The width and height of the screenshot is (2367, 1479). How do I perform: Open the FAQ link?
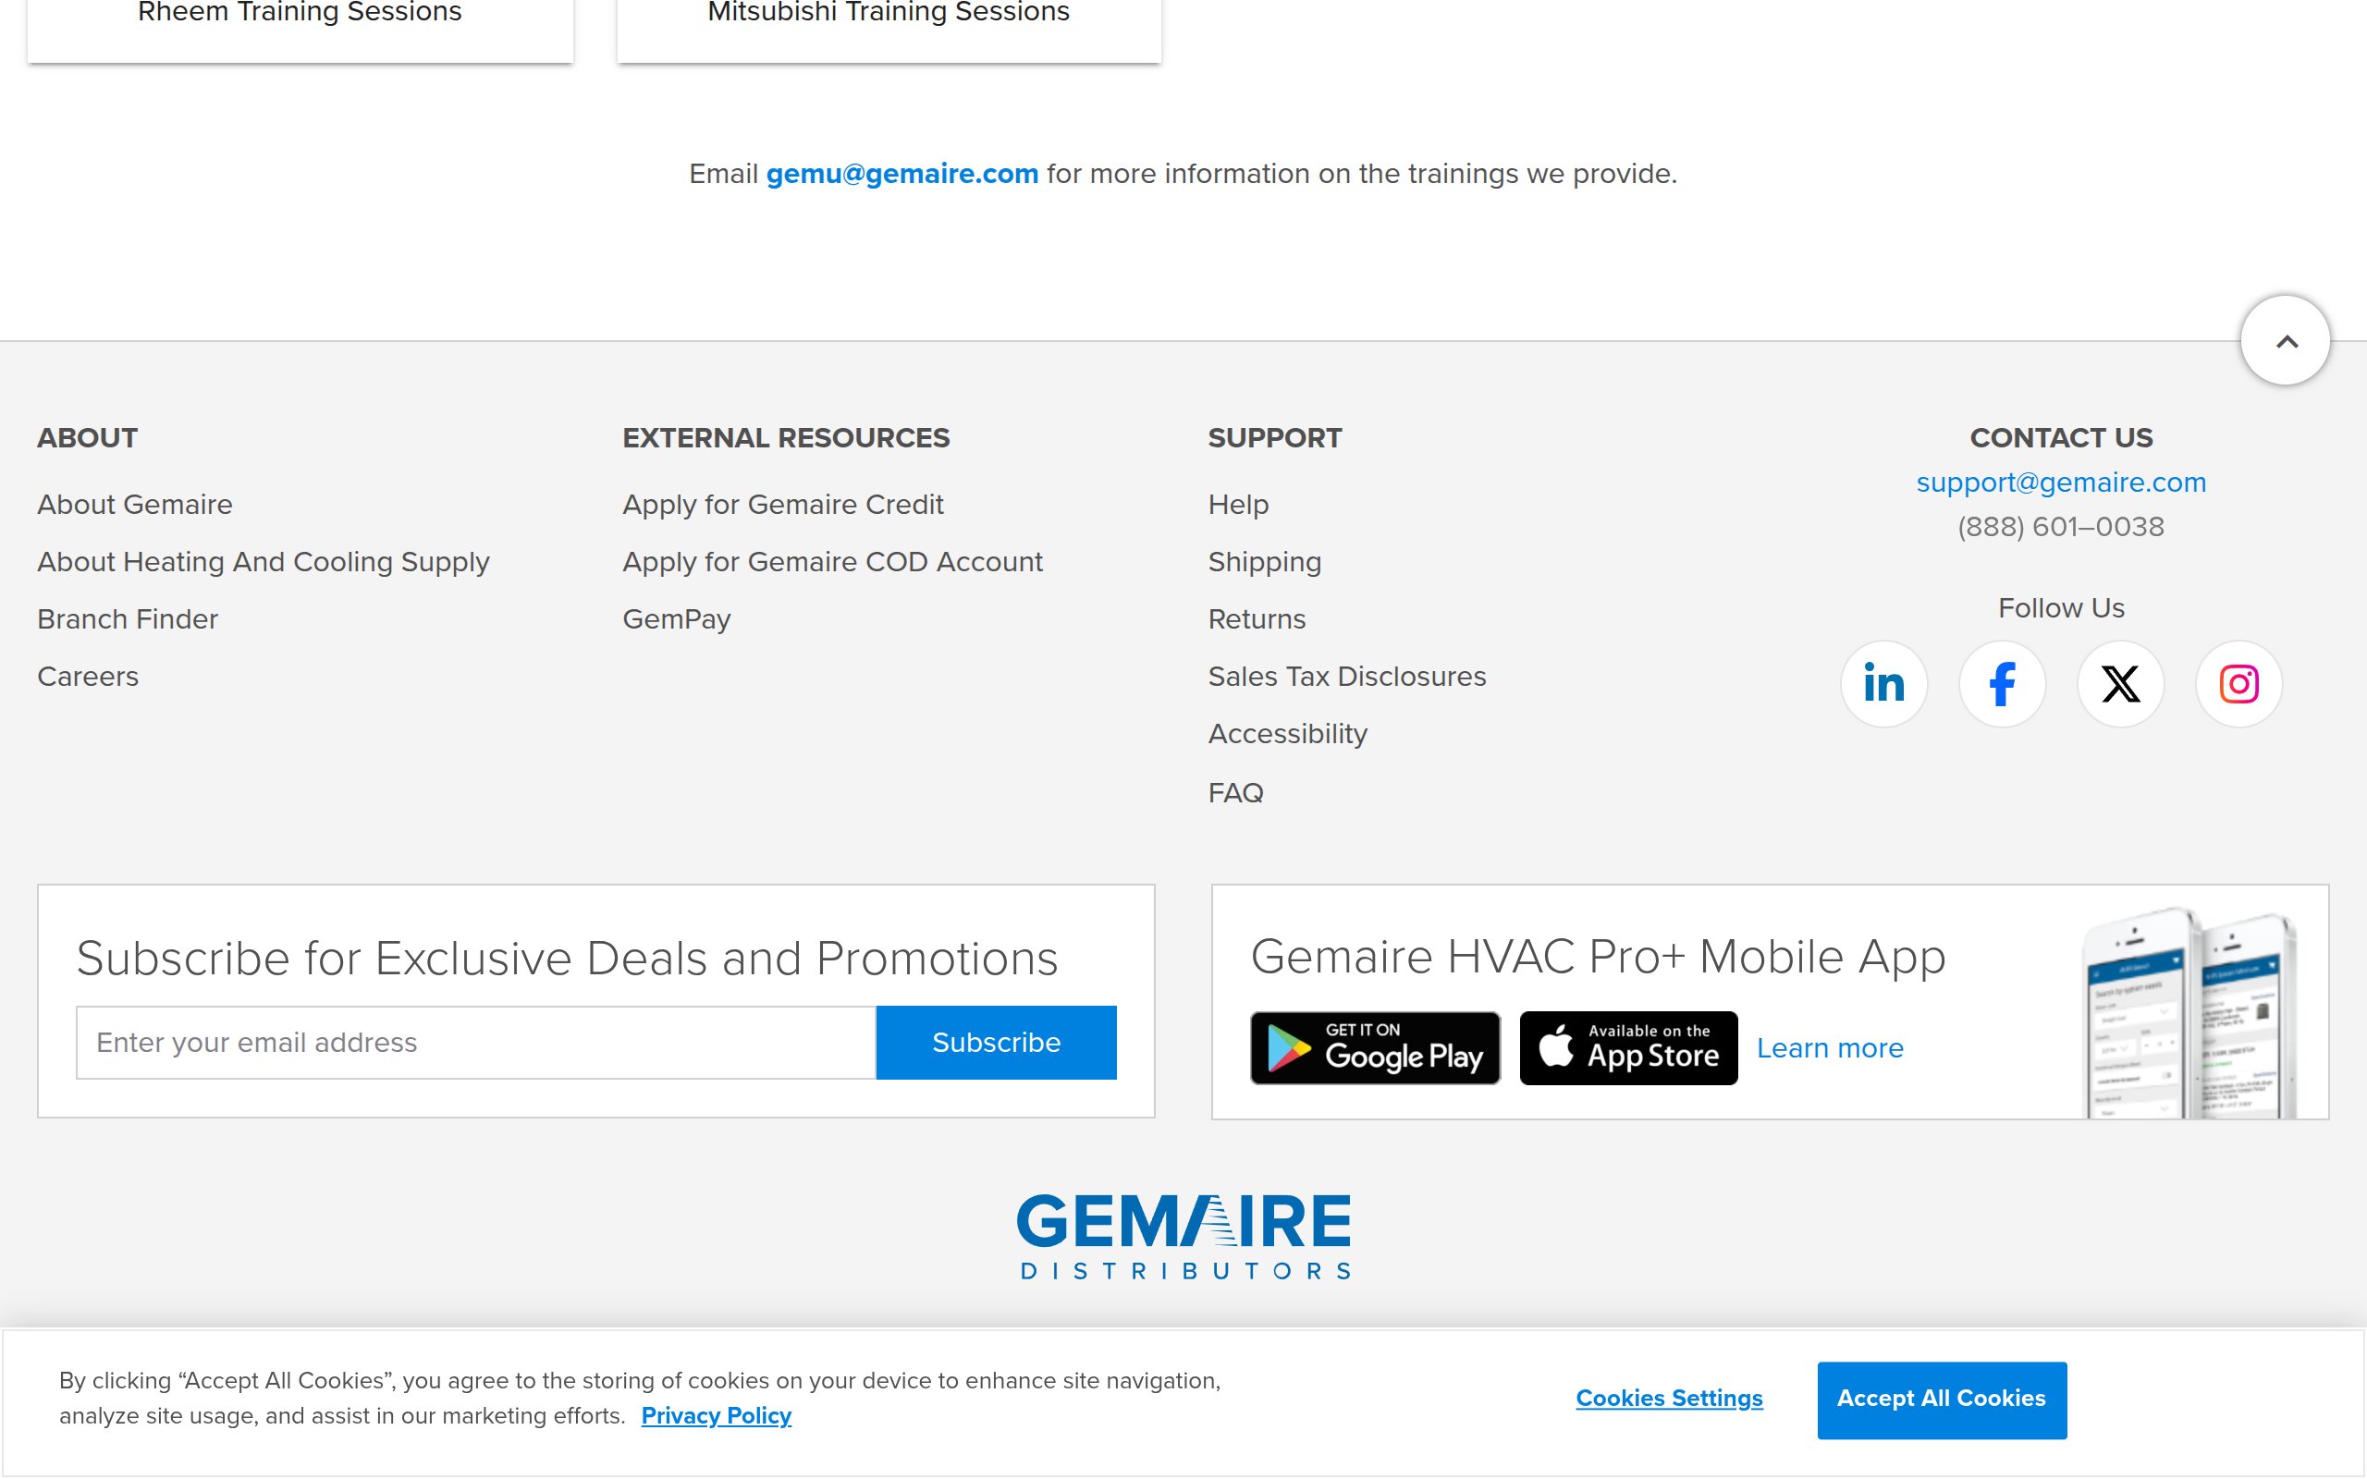[x=1235, y=792]
